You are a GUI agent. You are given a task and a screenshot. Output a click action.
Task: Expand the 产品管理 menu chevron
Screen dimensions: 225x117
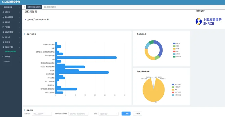[20, 27]
